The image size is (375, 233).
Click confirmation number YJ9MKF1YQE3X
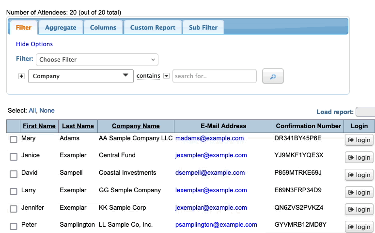[x=299, y=155]
